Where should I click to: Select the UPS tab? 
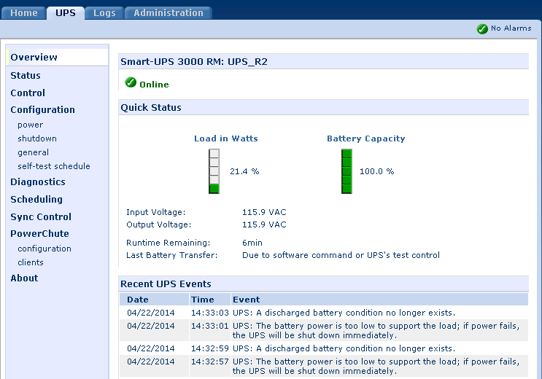[x=66, y=13]
